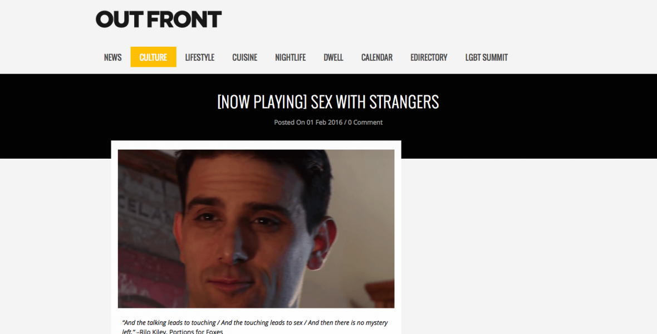Screen dimensions: 657x334
Task: Click the OUT FRONT site logo
Action: (158, 19)
